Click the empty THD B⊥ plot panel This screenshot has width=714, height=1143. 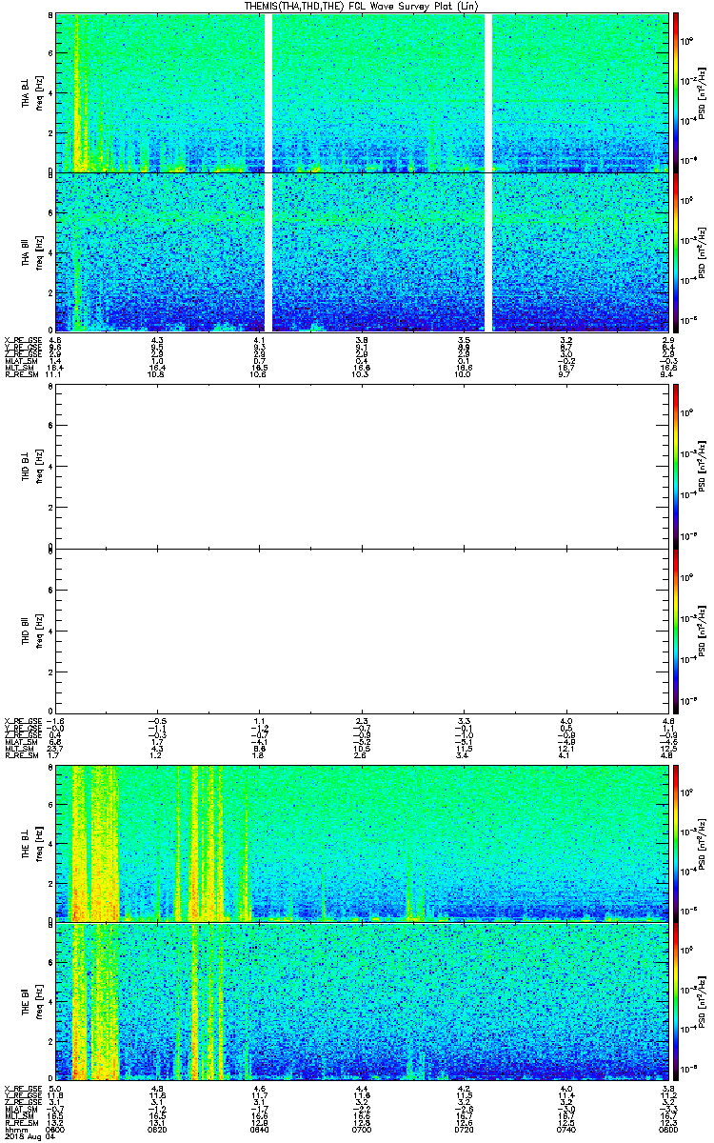click(x=364, y=466)
